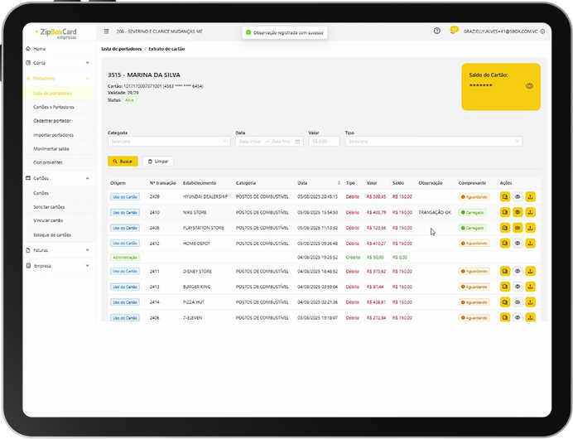This screenshot has height=439, width=573.
Task: Open Movimentar saldo in sidebar
Action: [x=53, y=148]
